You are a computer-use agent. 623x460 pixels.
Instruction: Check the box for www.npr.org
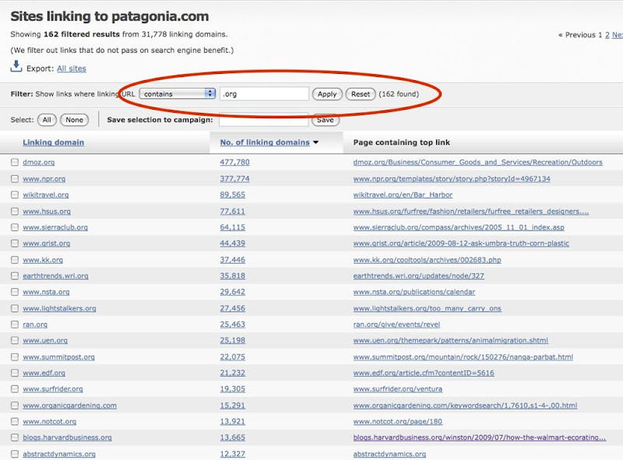tap(15, 179)
